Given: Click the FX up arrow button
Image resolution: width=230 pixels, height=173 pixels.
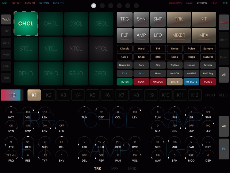Looking at the screenshot, I should pos(141,73).
